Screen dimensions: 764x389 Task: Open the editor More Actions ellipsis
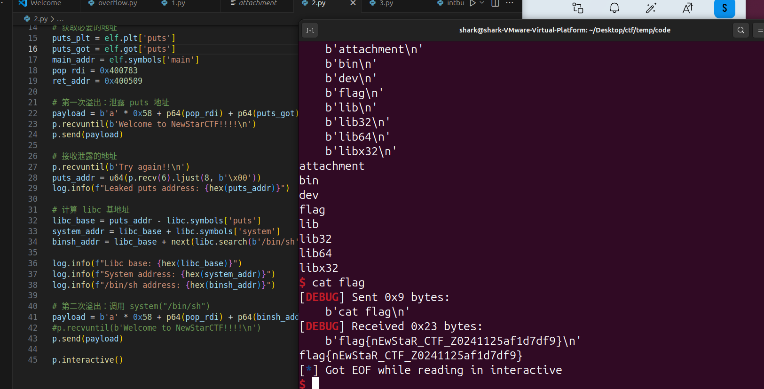(x=510, y=3)
